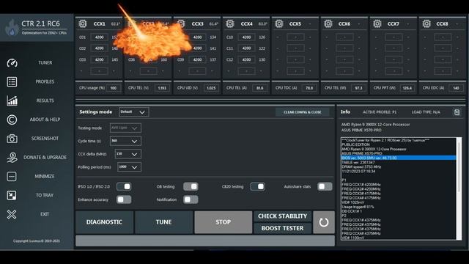This screenshot has width=469, height=264.
Task: Open the PROFILES menu item
Action: tap(45, 81)
